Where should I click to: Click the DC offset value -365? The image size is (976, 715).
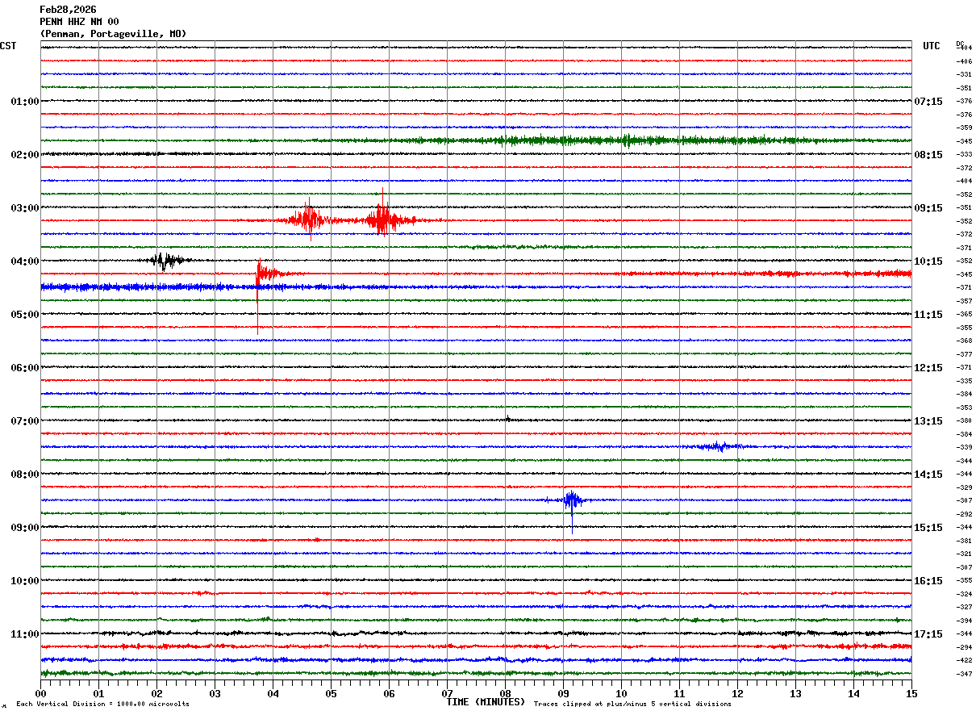[964, 315]
